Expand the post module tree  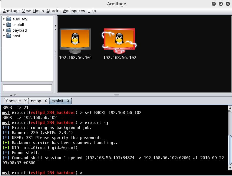[x=4, y=36]
